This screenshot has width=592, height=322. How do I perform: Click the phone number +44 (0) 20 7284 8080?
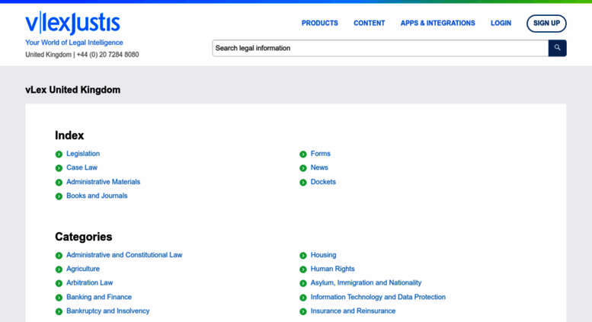[x=107, y=55]
